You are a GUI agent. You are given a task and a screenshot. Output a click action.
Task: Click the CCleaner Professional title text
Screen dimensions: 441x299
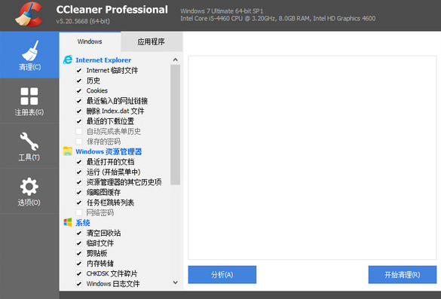click(112, 10)
